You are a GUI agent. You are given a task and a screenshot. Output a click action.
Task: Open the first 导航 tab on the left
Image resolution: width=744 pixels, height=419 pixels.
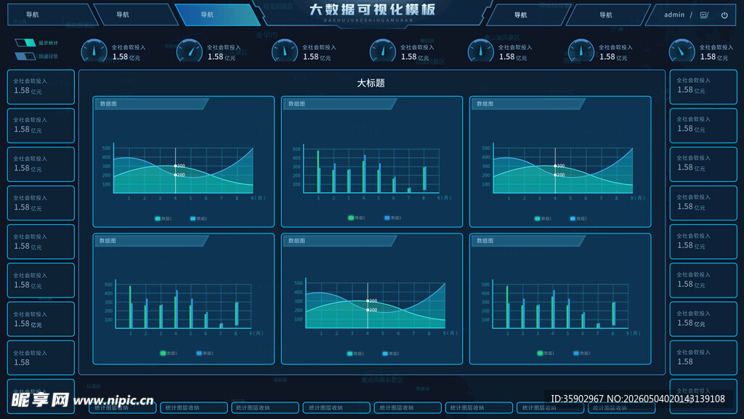click(x=52, y=15)
